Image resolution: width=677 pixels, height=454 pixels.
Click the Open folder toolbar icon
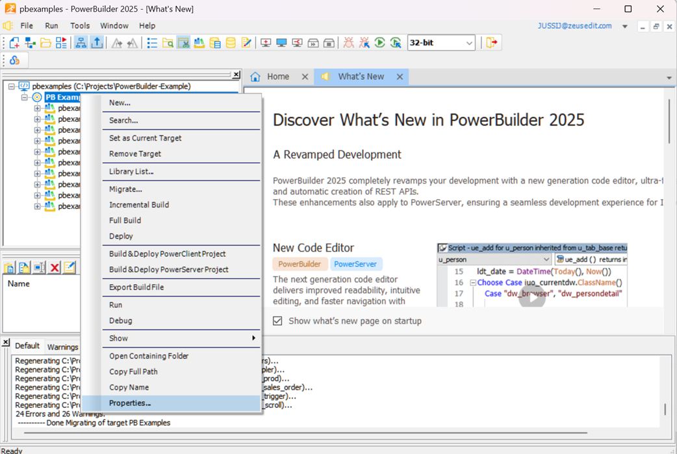[x=45, y=43]
